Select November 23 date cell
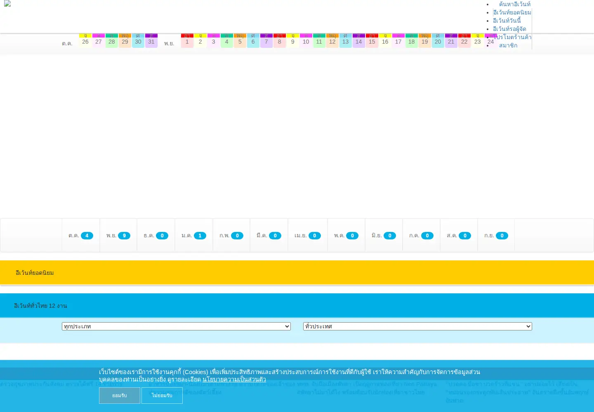This screenshot has height=412, width=594. click(x=478, y=41)
